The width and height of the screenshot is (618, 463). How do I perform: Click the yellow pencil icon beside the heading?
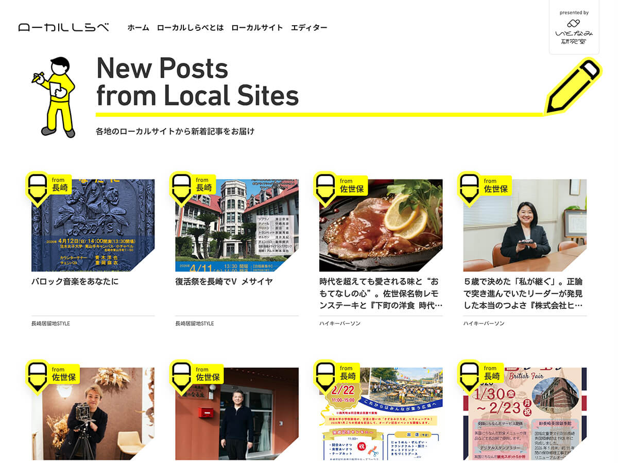(573, 86)
